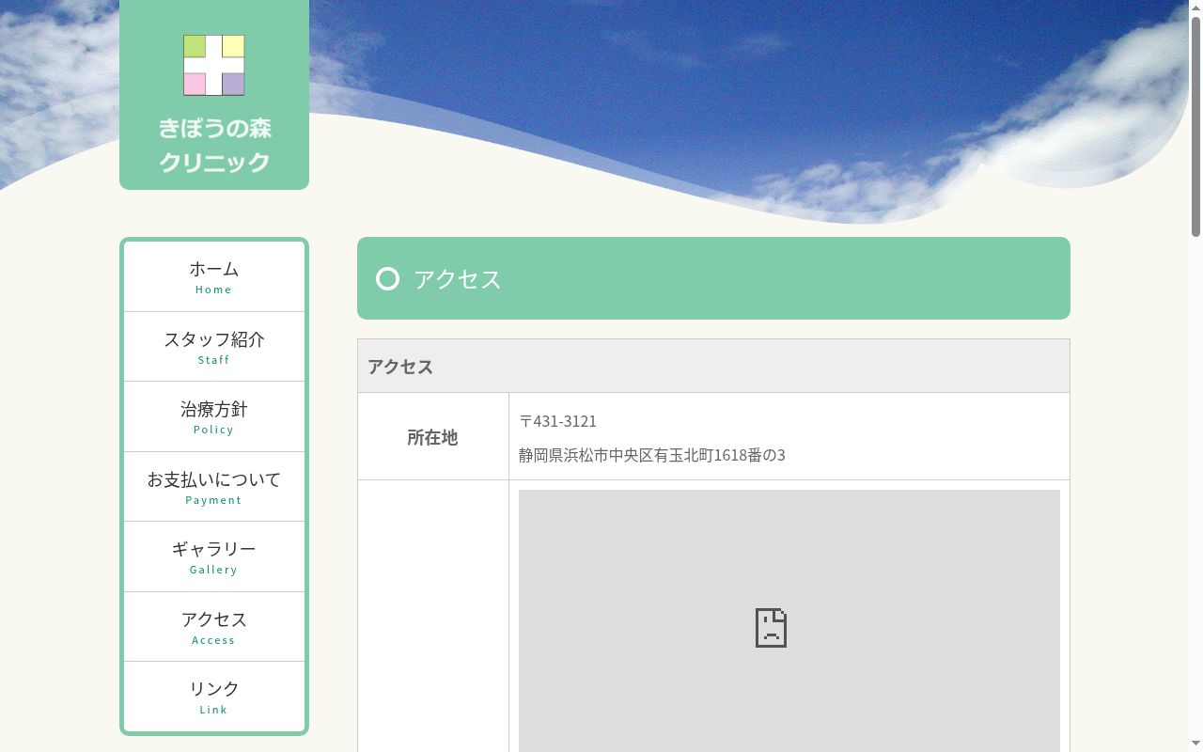Open the ギャラリー Gallery page
Screen dimensions: 1203x752
[x=214, y=556]
